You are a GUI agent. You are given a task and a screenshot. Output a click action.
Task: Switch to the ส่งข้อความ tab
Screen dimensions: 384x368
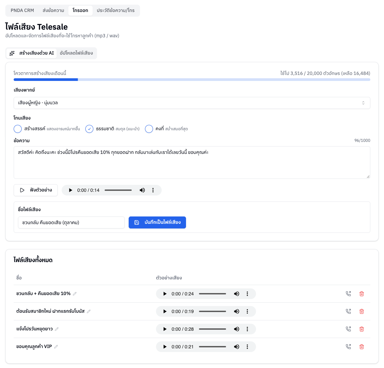tap(53, 11)
